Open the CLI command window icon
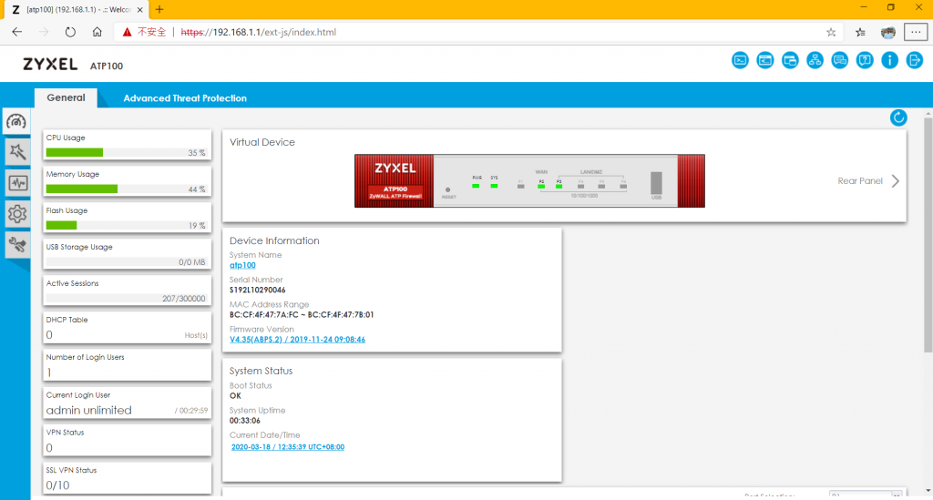The height and width of the screenshot is (500, 933). click(x=765, y=60)
